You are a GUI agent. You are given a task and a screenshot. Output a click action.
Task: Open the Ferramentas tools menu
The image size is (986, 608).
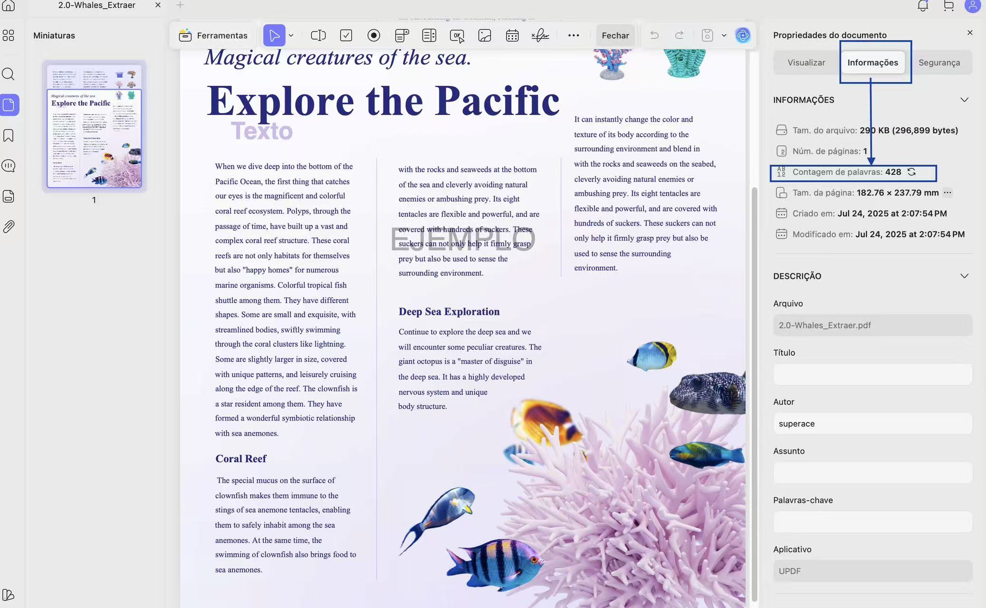[x=213, y=36]
